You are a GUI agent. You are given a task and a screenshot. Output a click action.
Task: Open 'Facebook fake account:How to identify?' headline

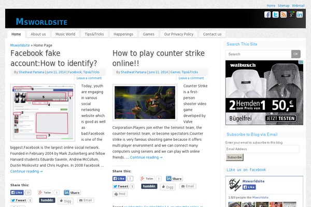[54, 58]
